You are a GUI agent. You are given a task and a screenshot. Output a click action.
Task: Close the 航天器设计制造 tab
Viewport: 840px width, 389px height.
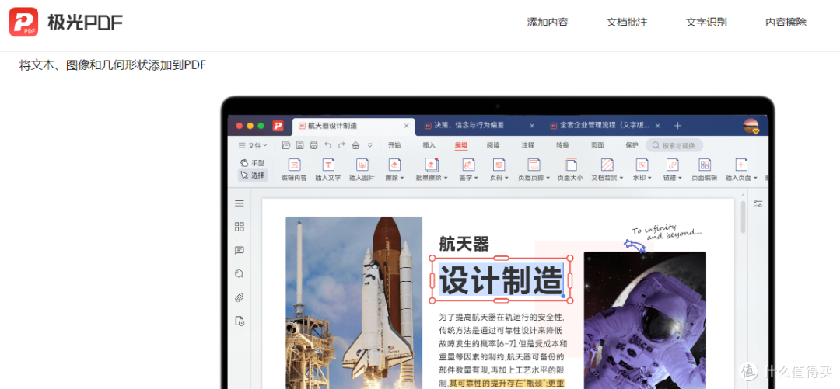[x=406, y=126]
